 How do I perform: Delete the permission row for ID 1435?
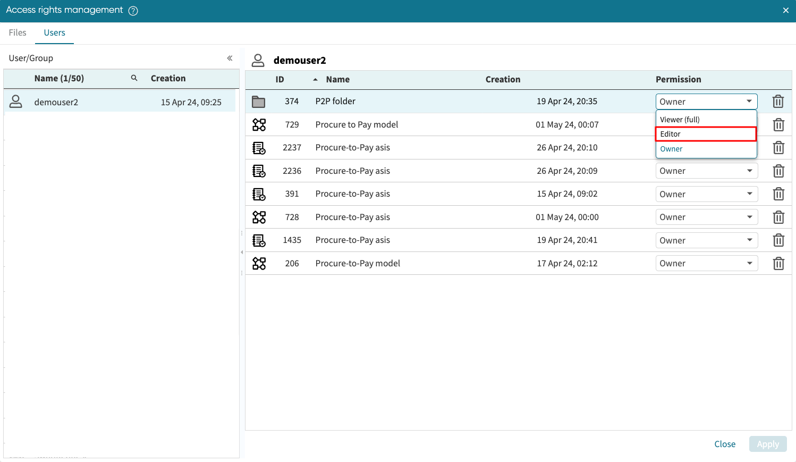point(778,240)
